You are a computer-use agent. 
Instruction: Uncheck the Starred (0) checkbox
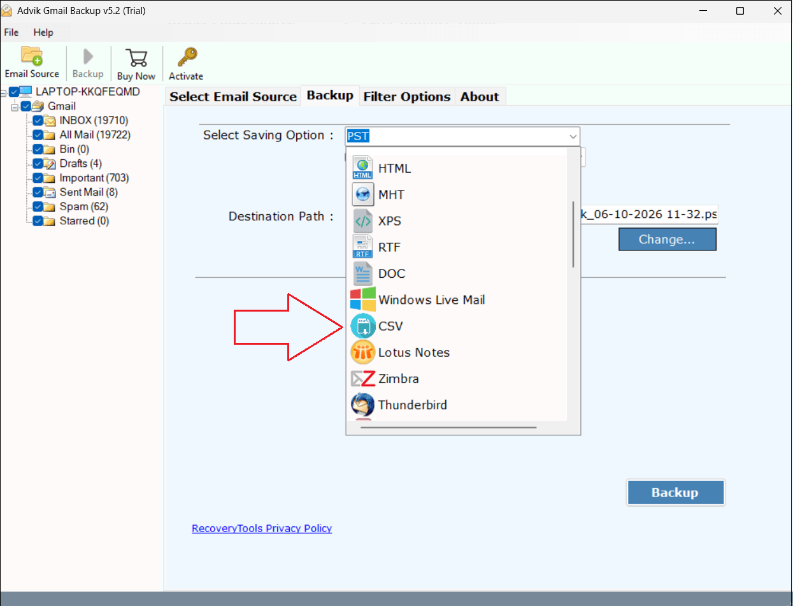[x=38, y=221]
